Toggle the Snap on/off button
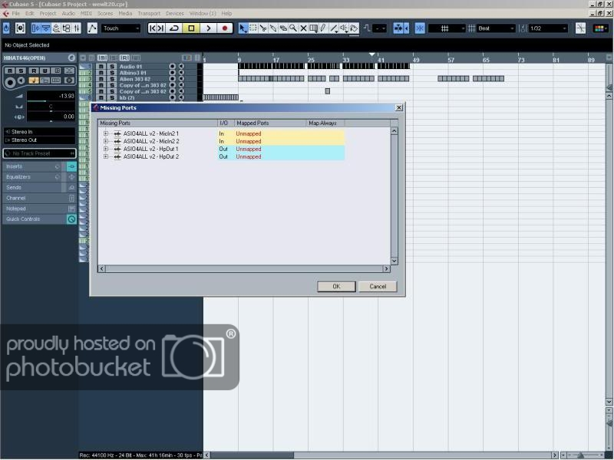Image resolution: width=614 pixels, height=460 pixels. click(x=420, y=28)
